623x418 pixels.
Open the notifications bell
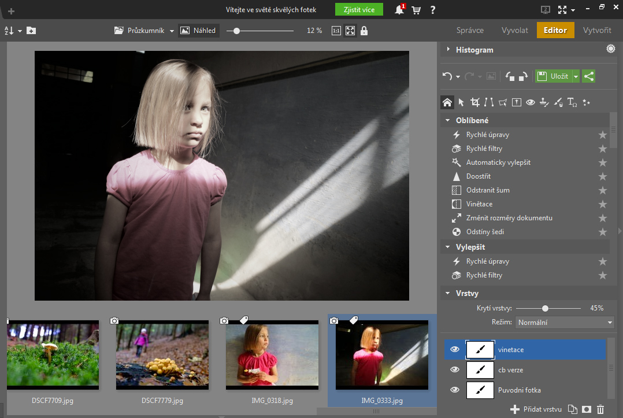(x=399, y=10)
